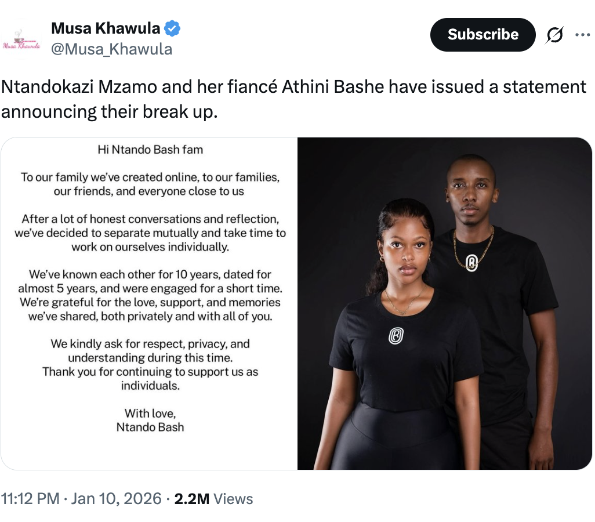Click the pendant logo on man's necklace
The image size is (595, 522).
[471, 263]
